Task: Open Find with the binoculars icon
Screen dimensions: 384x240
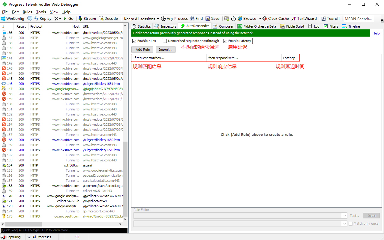Action: [x=196, y=19]
